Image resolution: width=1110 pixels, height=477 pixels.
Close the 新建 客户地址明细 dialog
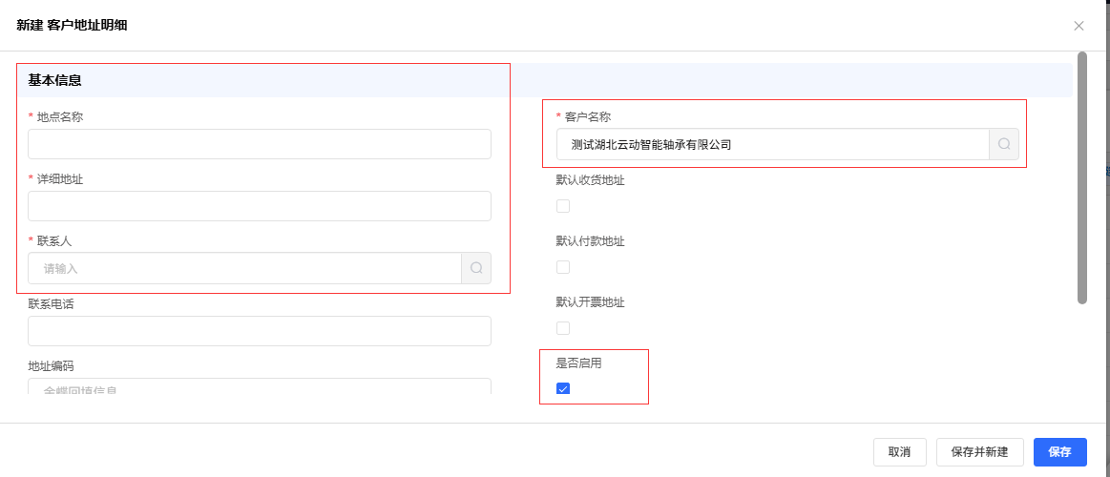(1079, 26)
